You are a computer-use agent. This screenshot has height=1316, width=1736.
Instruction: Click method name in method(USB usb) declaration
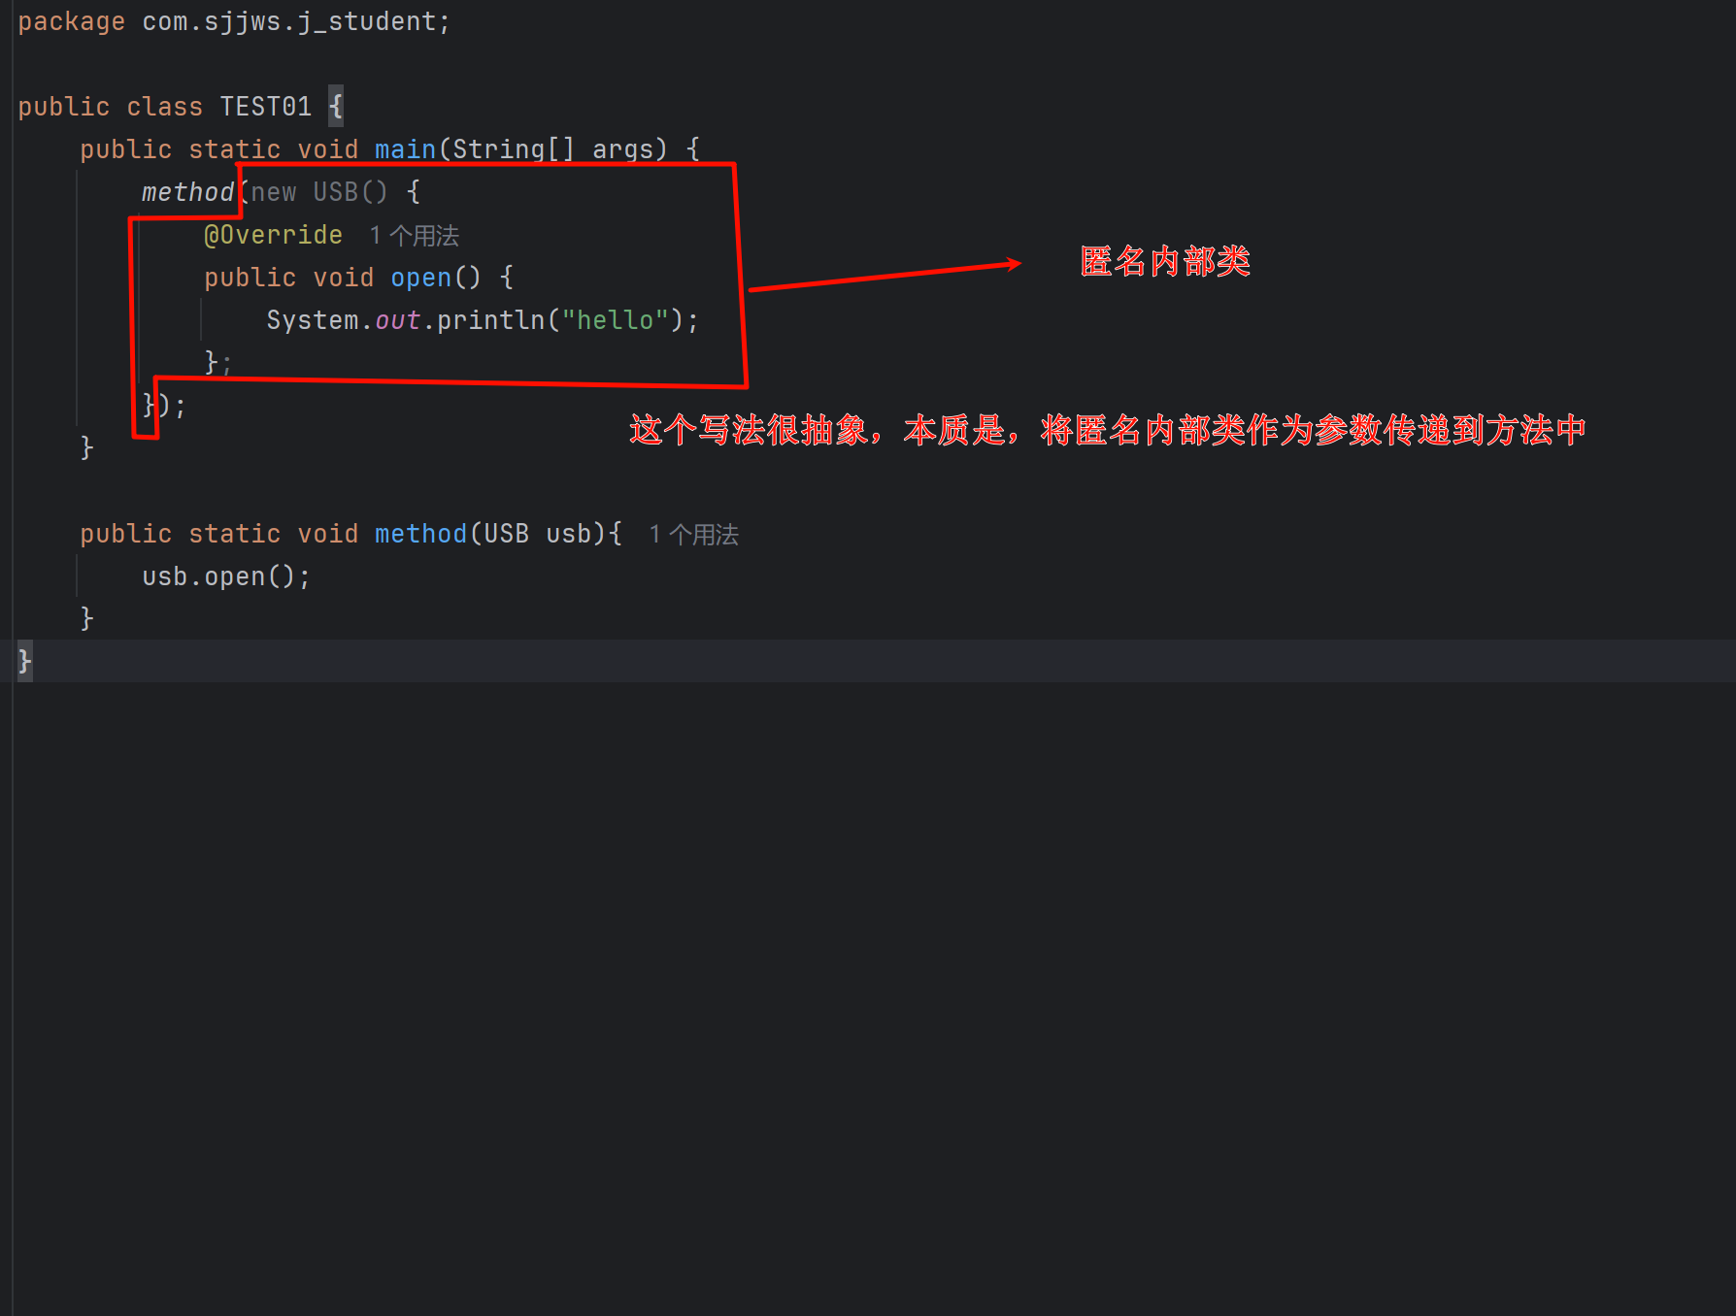tap(420, 534)
